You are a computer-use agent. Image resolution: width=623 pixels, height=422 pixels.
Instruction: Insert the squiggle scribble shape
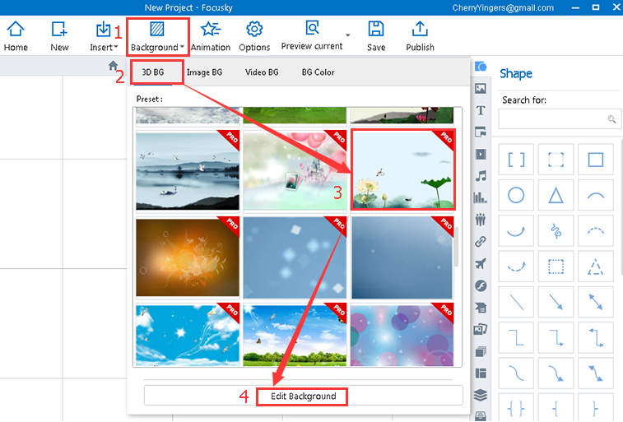tap(556, 230)
